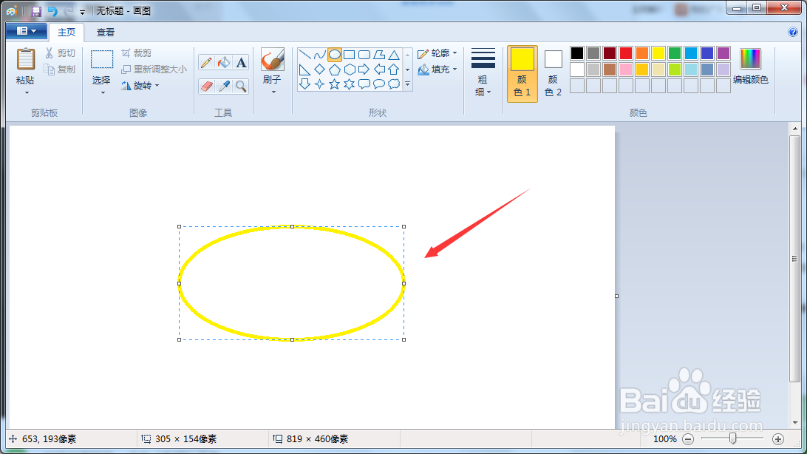
Task: Open the Fill dropdown in shapes group
Action: pyautogui.click(x=437, y=69)
